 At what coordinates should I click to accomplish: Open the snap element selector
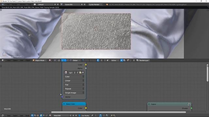108,60
